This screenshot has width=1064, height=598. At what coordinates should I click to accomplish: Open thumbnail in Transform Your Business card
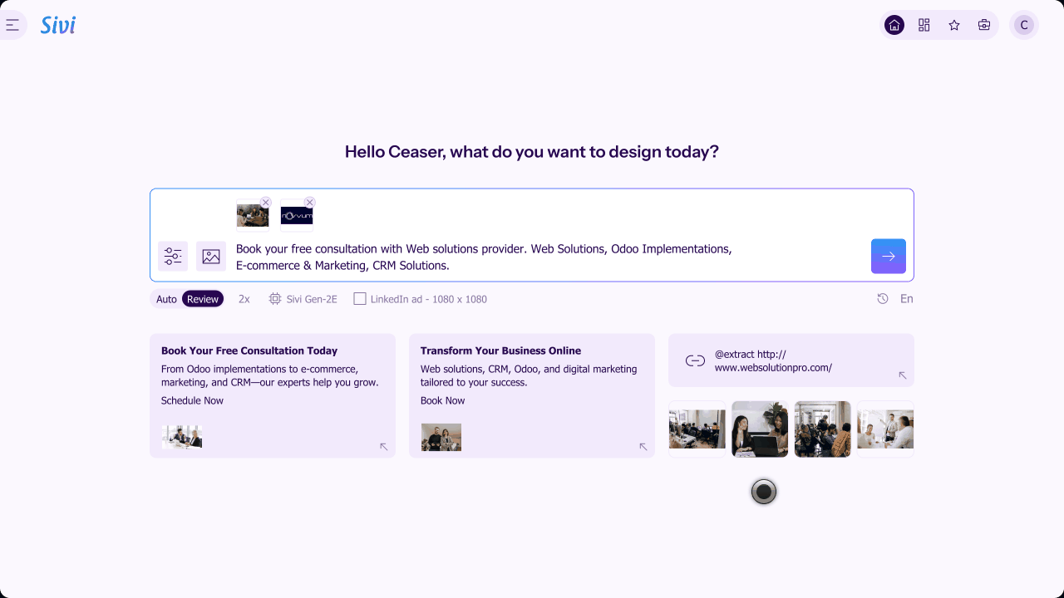(x=441, y=437)
